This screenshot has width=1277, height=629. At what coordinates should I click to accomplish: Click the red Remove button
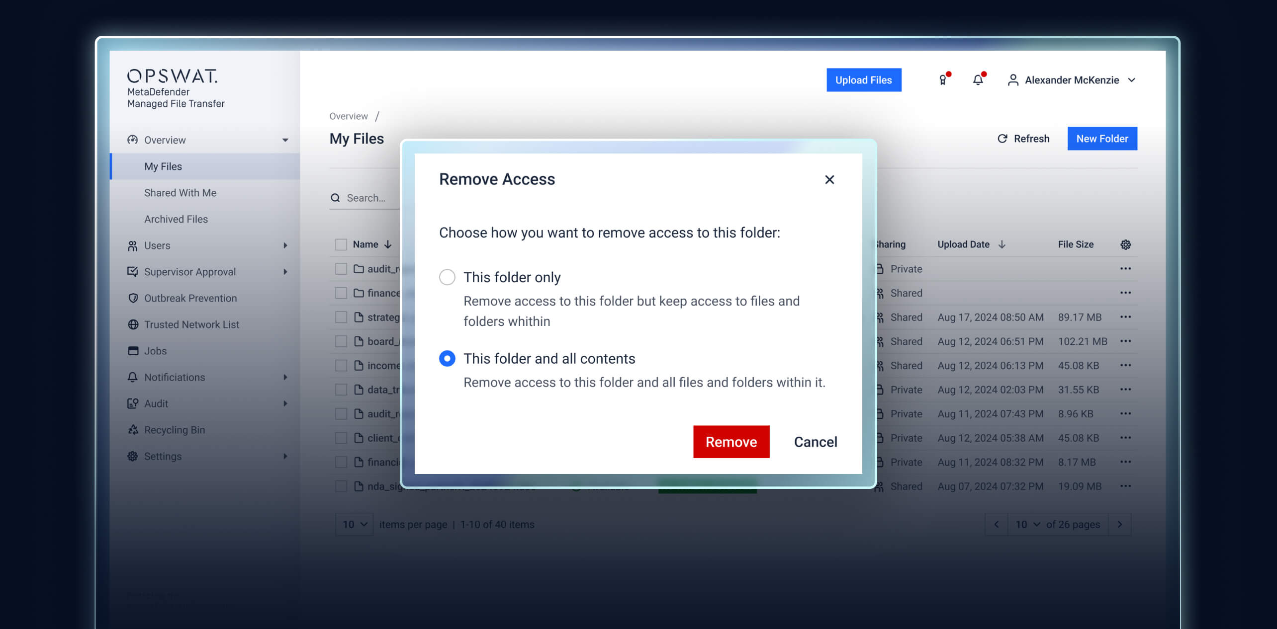pos(731,442)
